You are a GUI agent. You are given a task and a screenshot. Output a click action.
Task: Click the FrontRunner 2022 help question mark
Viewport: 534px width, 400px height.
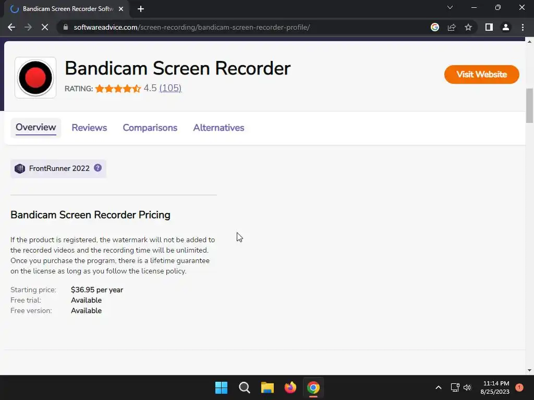click(98, 168)
